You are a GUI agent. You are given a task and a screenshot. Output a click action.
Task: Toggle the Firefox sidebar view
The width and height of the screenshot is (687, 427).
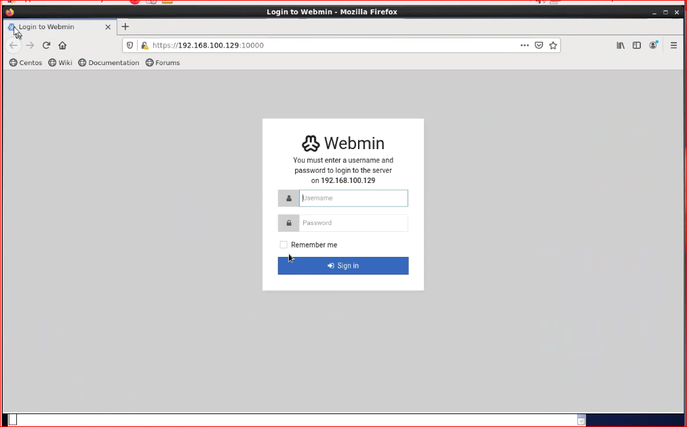(x=637, y=45)
